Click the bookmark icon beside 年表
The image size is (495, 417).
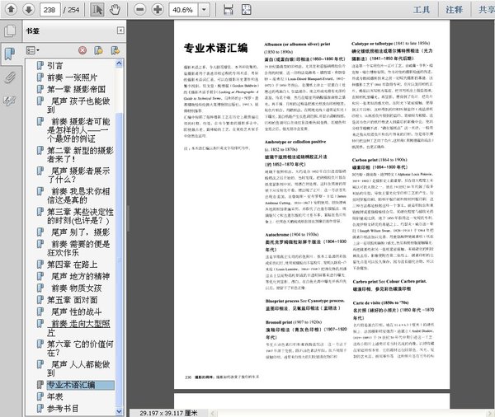click(40, 396)
